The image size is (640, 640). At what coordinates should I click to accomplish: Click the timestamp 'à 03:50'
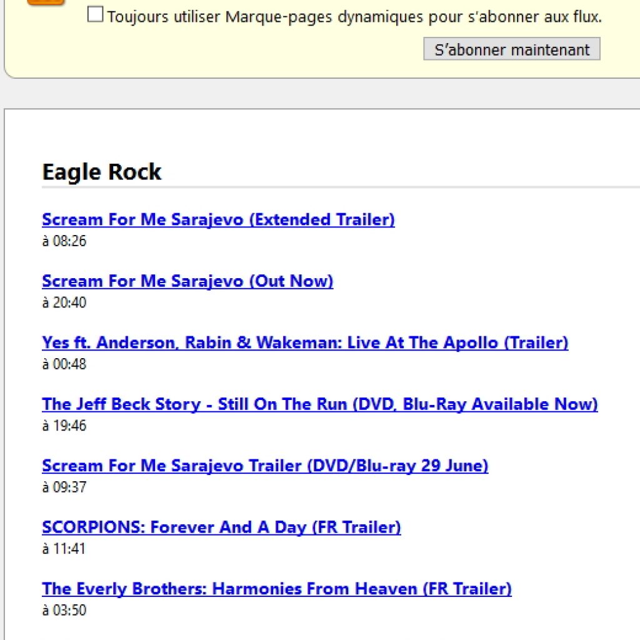(64, 610)
